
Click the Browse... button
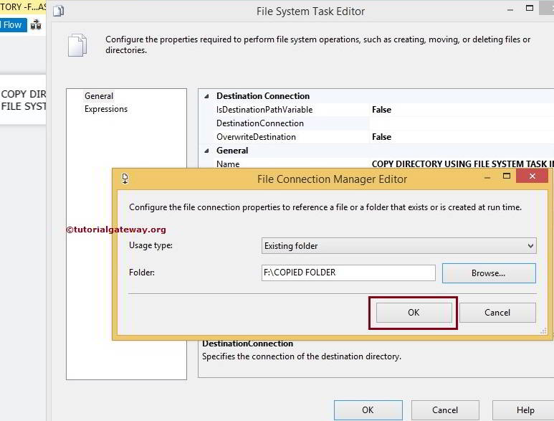pyautogui.click(x=489, y=273)
